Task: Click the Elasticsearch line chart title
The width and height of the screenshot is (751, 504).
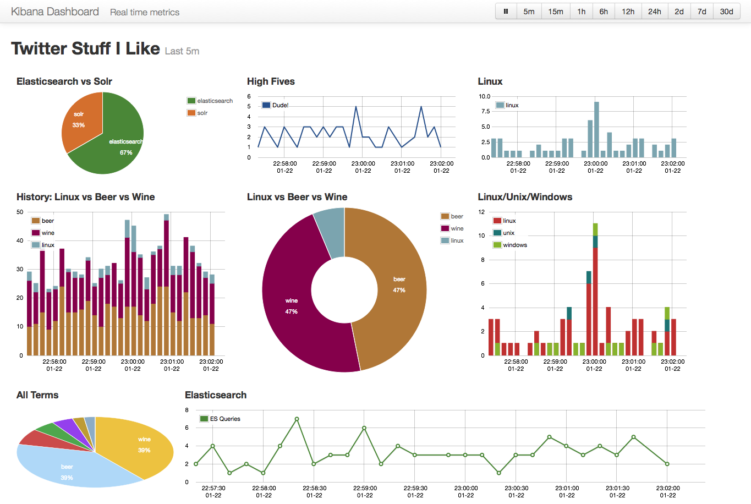Action: [216, 395]
